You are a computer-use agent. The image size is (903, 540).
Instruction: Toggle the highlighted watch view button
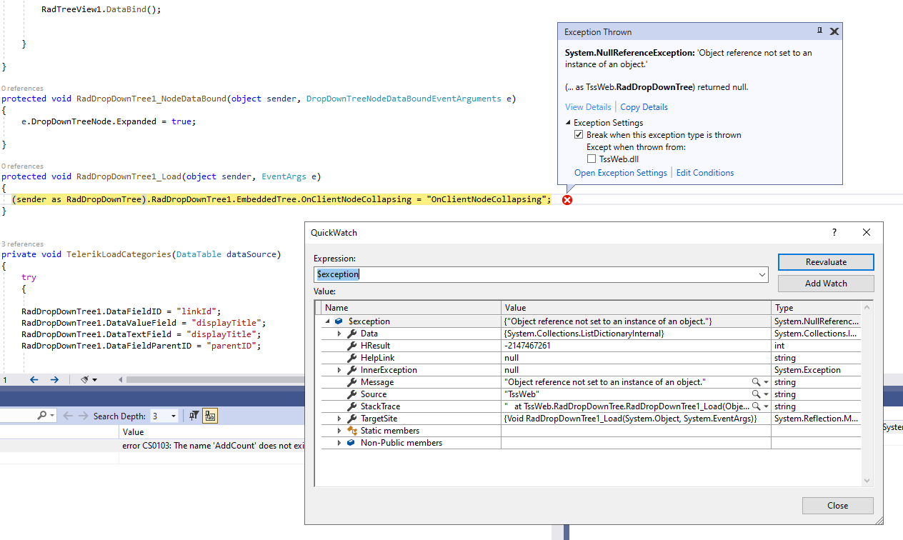pos(210,416)
